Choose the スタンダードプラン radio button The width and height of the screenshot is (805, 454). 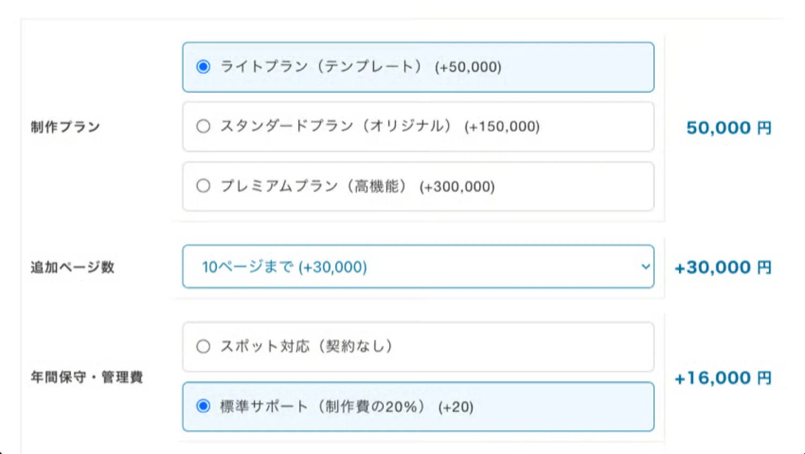203,126
